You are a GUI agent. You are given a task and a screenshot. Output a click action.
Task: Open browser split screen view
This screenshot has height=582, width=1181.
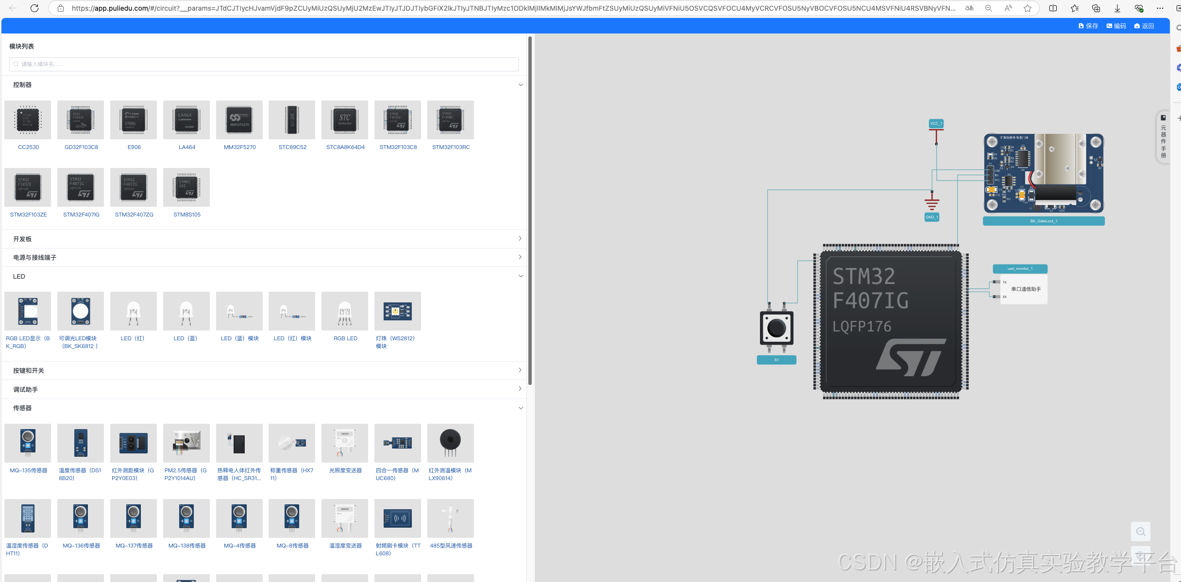click(x=1053, y=8)
